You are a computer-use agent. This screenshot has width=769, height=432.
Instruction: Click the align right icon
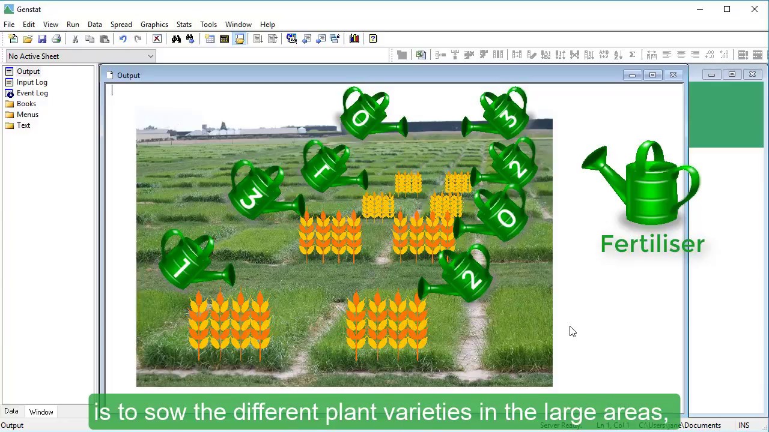click(x=695, y=55)
